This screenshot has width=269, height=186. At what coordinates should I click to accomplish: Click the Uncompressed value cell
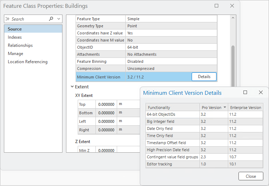tap(171, 69)
